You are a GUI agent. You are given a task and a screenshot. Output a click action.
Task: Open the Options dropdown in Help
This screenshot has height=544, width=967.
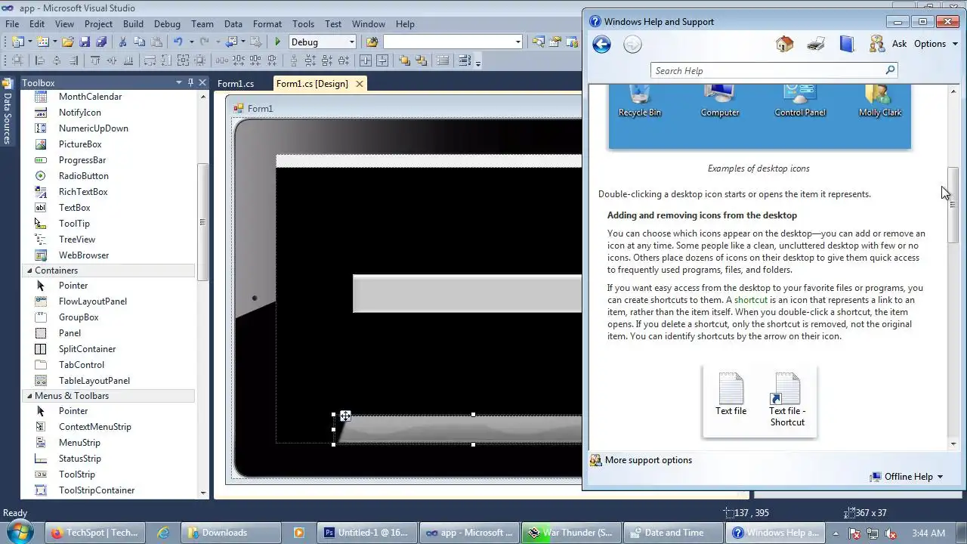pyautogui.click(x=935, y=44)
